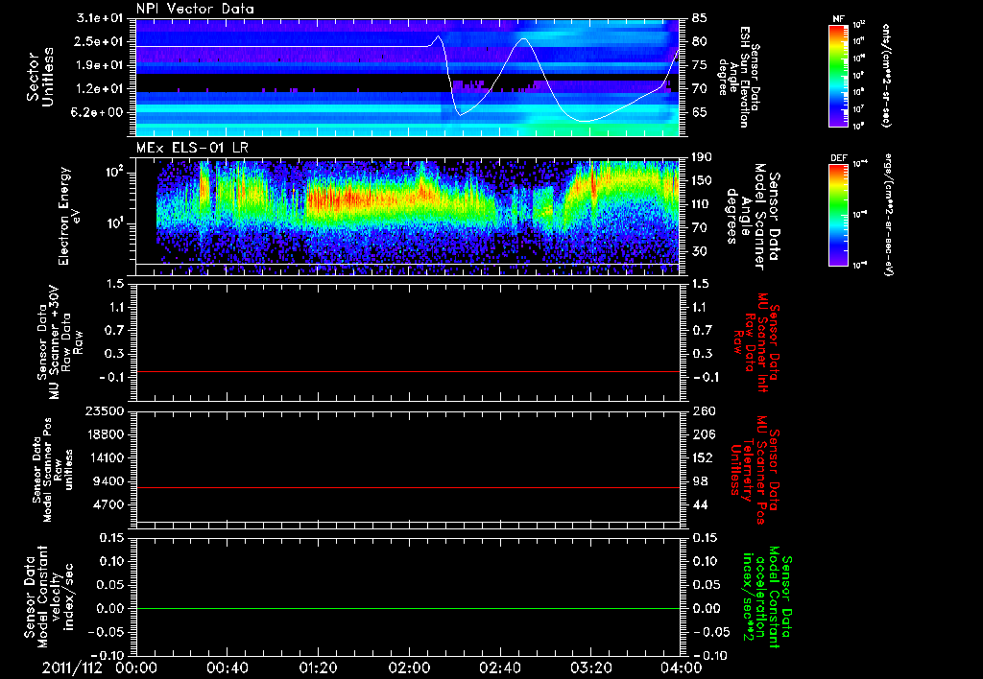
Task: Click the 00:40 time tick label
Action: [227, 667]
